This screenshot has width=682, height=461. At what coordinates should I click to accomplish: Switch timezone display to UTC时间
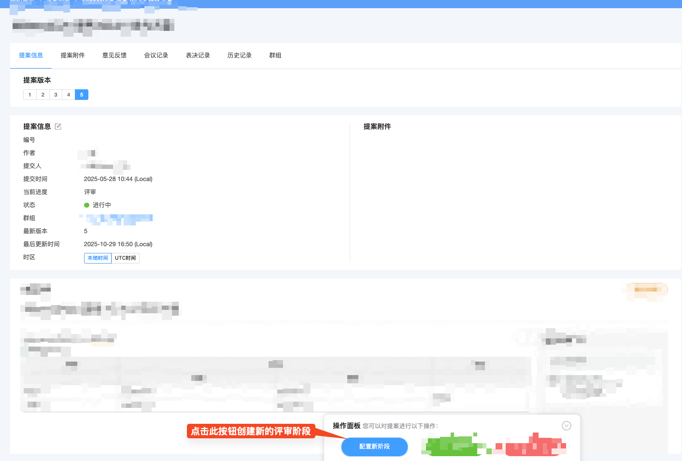[x=126, y=258]
